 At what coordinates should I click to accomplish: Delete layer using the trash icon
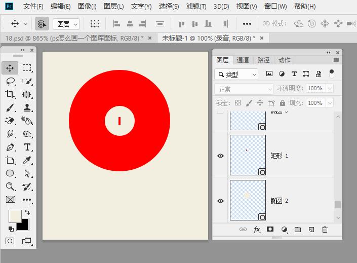click(x=325, y=230)
